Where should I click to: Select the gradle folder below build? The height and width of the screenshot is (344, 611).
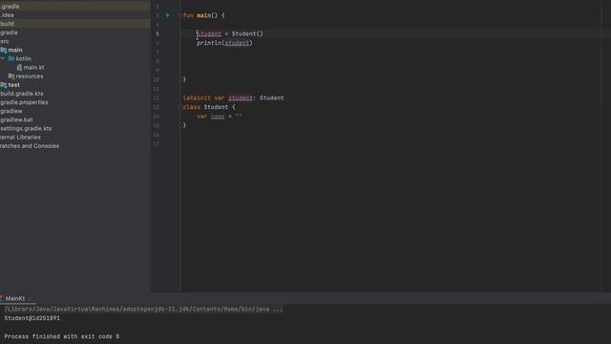point(9,32)
